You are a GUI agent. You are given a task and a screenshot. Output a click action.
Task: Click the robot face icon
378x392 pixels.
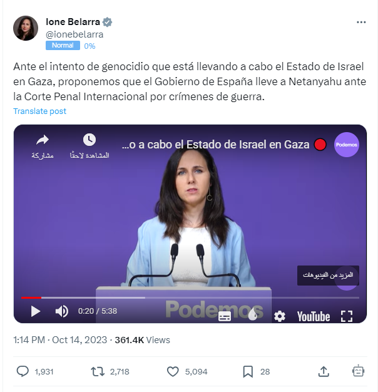(x=358, y=371)
